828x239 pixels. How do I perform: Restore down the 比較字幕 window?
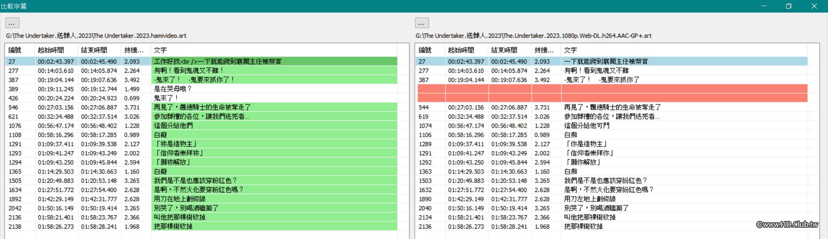pos(789,6)
